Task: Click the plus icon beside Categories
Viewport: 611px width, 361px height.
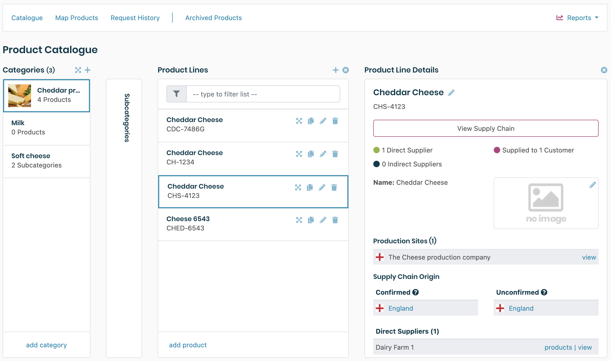Action: (88, 70)
